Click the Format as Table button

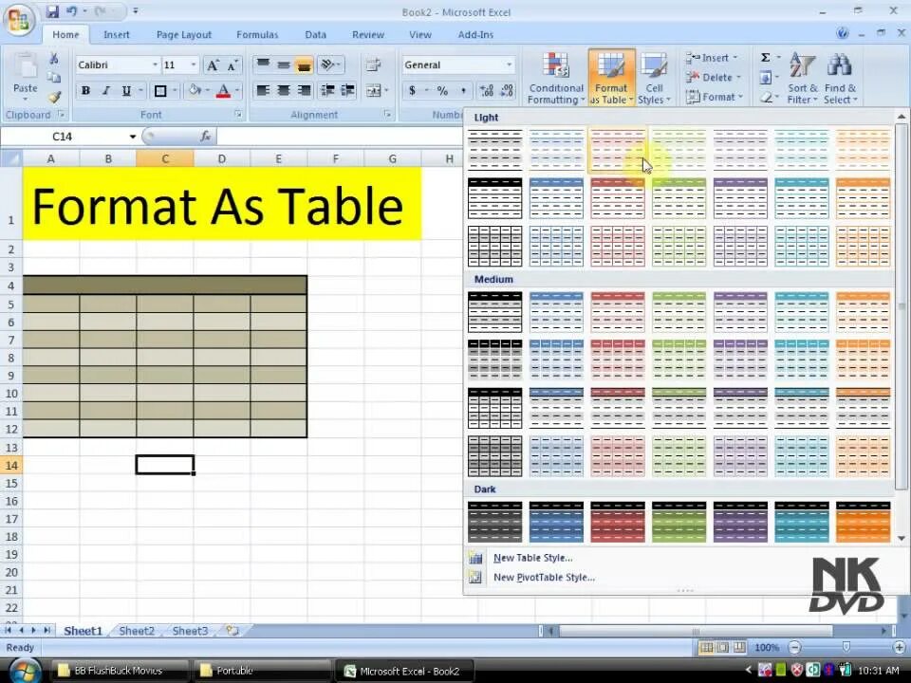tap(611, 79)
